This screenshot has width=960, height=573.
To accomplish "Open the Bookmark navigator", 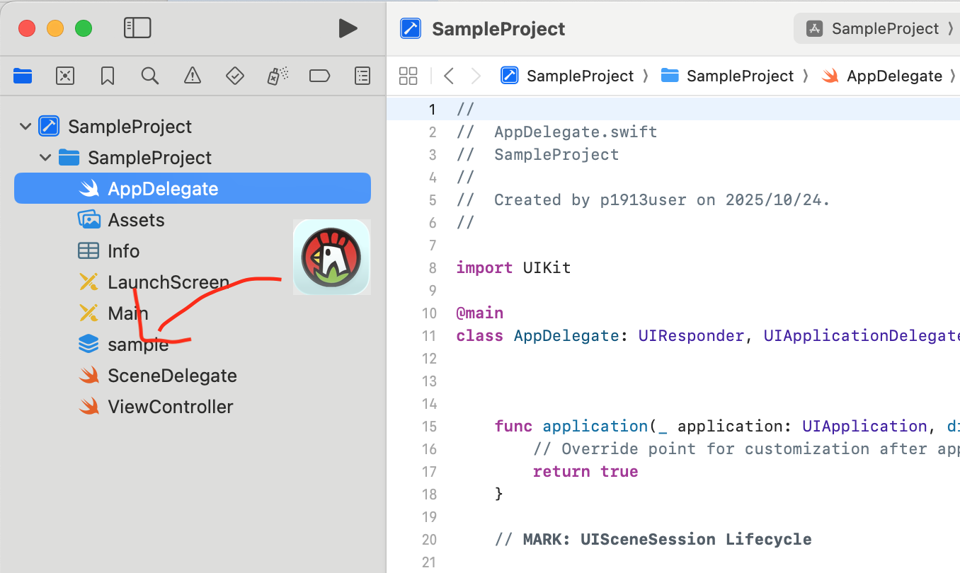I will (x=108, y=76).
